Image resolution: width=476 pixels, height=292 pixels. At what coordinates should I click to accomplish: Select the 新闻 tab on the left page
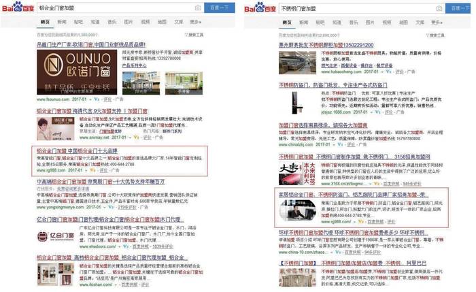pyautogui.click(x=62, y=22)
